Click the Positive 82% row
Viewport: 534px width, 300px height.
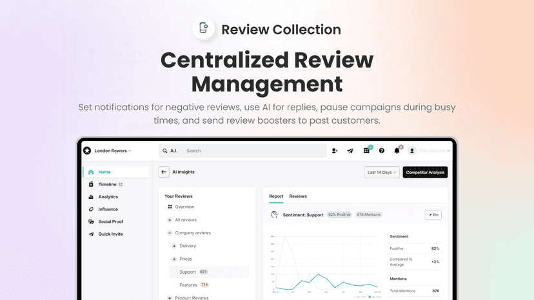[x=415, y=248]
